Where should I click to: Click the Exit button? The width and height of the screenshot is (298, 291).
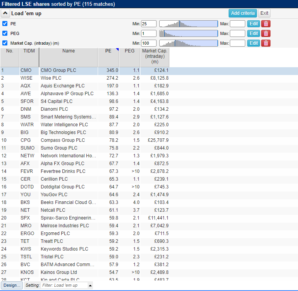[x=264, y=13]
